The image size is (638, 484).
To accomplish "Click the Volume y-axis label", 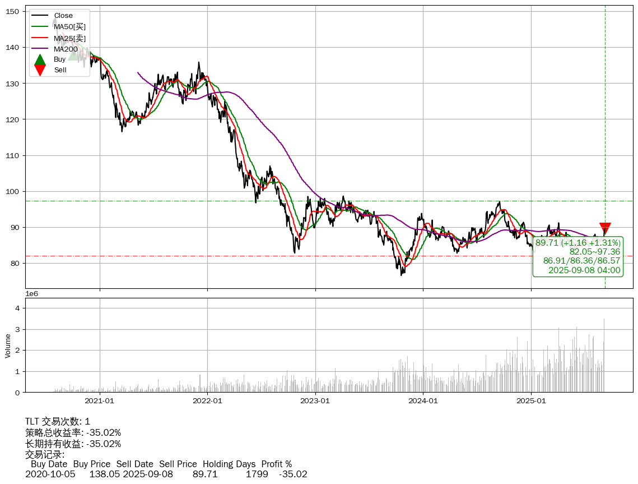I will (8, 345).
